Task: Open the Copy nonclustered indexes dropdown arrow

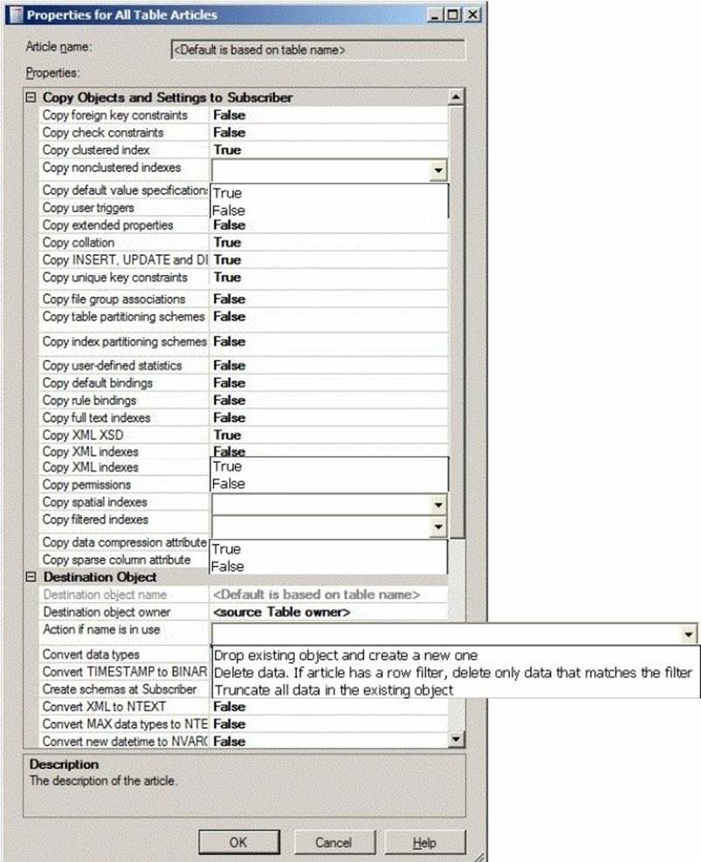Action: coord(438,171)
